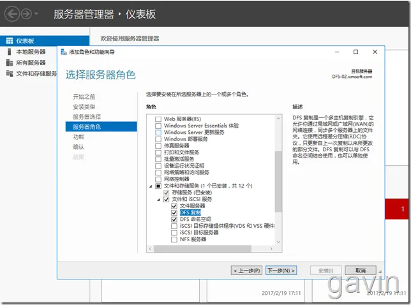Click the 本地服务器 icon in sidebar

point(10,52)
